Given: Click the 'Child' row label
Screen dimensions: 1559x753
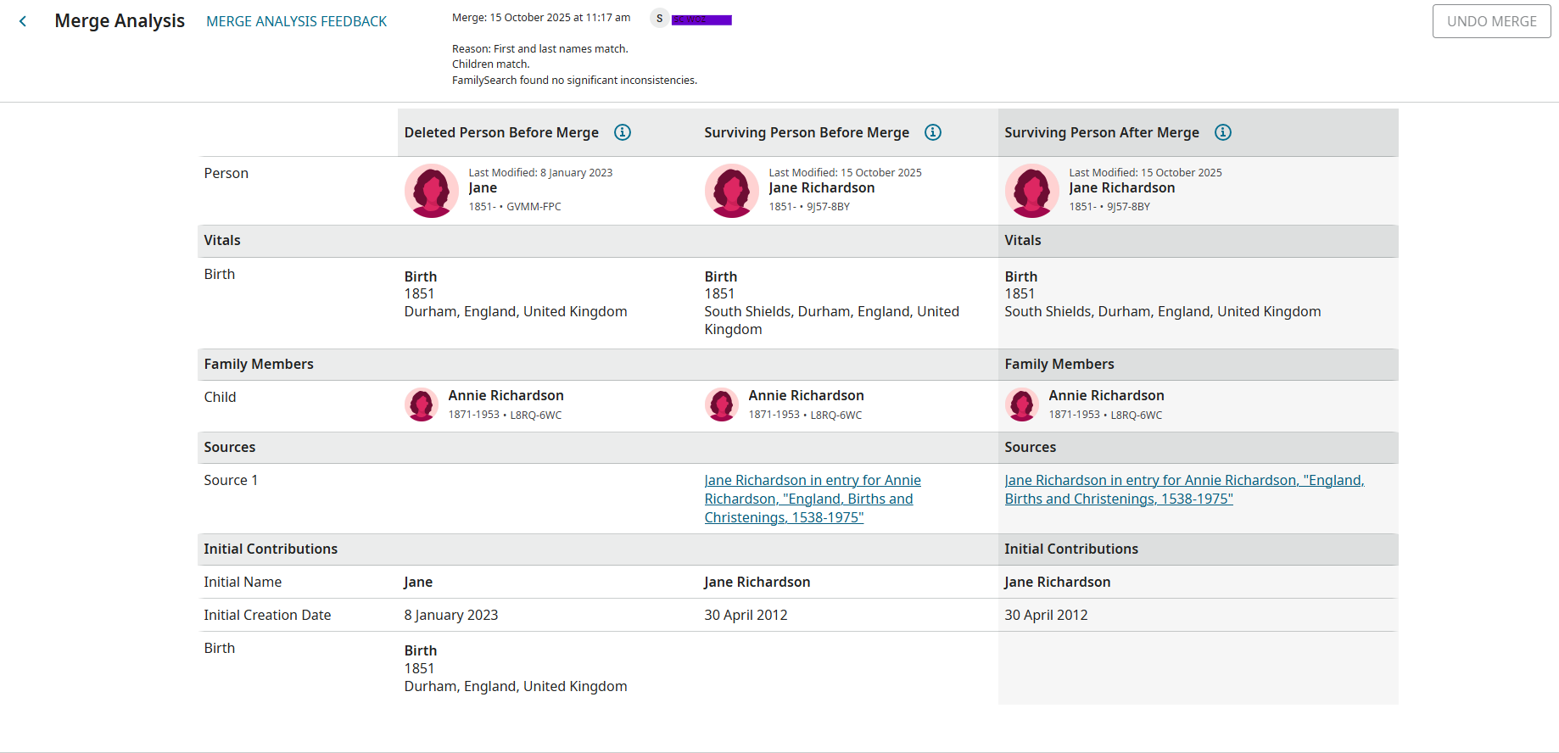Looking at the screenshot, I should 221,398.
